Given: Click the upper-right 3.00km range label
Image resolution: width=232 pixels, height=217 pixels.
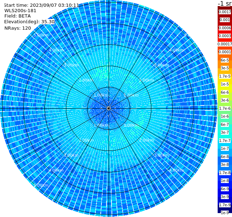Looking at the screenshot, I should pyautogui.click(x=161, y=65).
